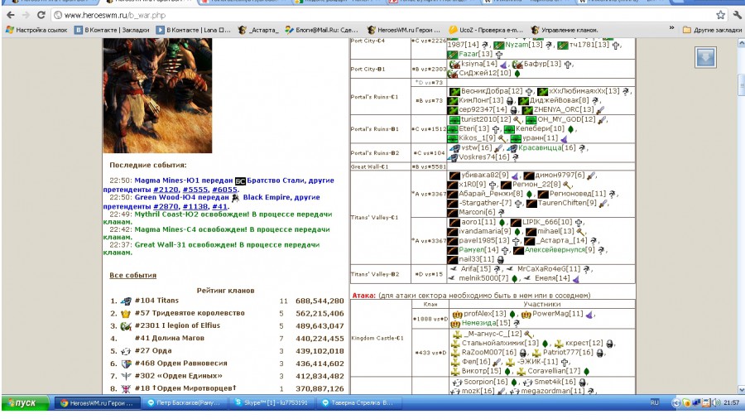Click the download arrow page button

tap(705, 57)
